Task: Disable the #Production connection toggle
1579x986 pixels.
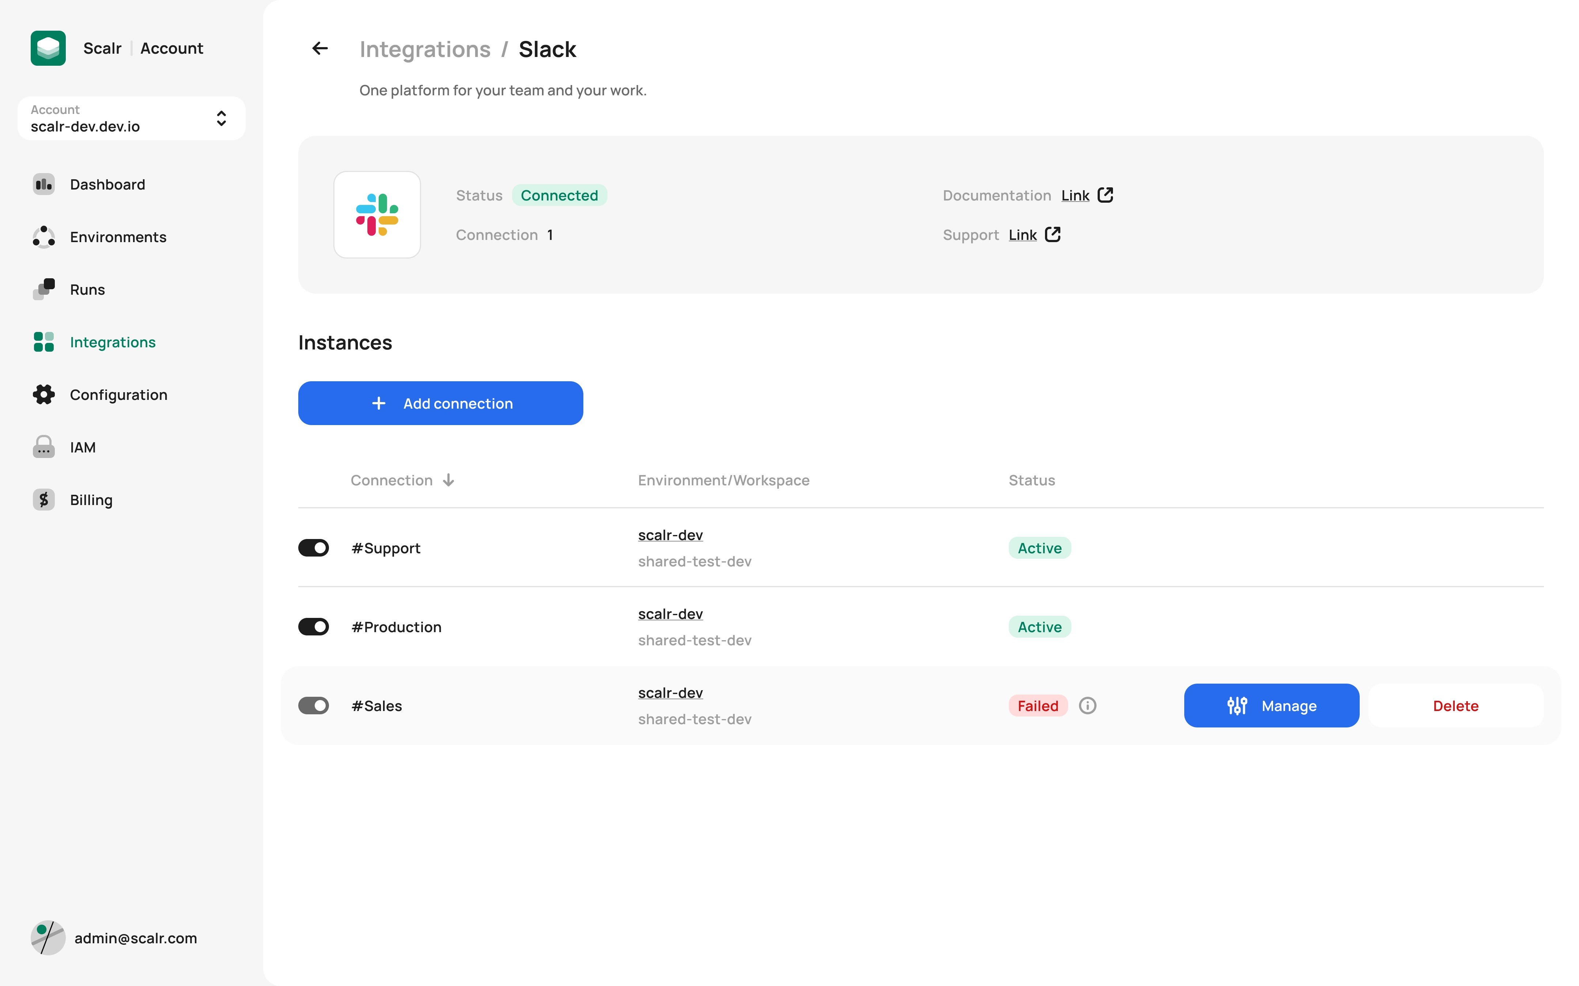Action: click(314, 627)
